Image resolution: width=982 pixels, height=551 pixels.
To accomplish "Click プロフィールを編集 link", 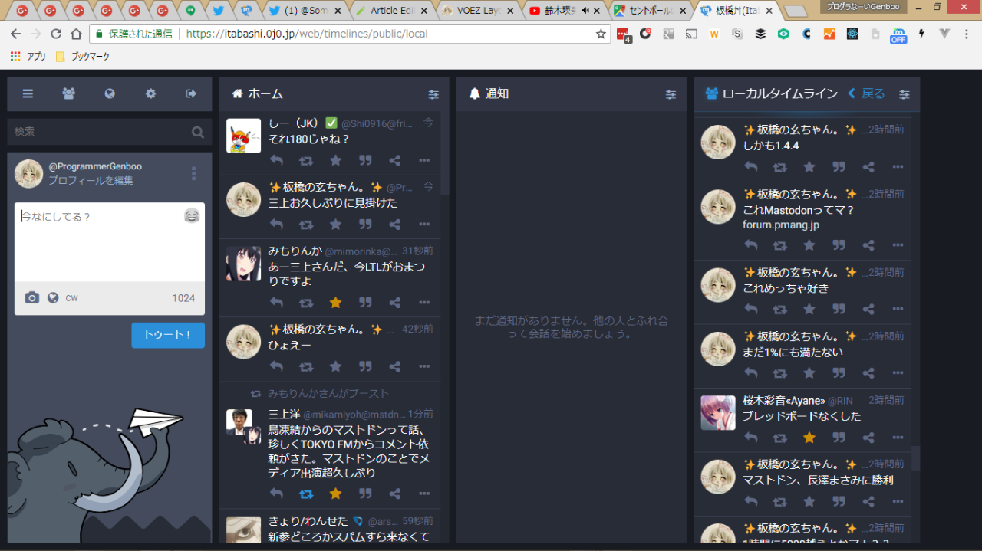I will 91,180.
